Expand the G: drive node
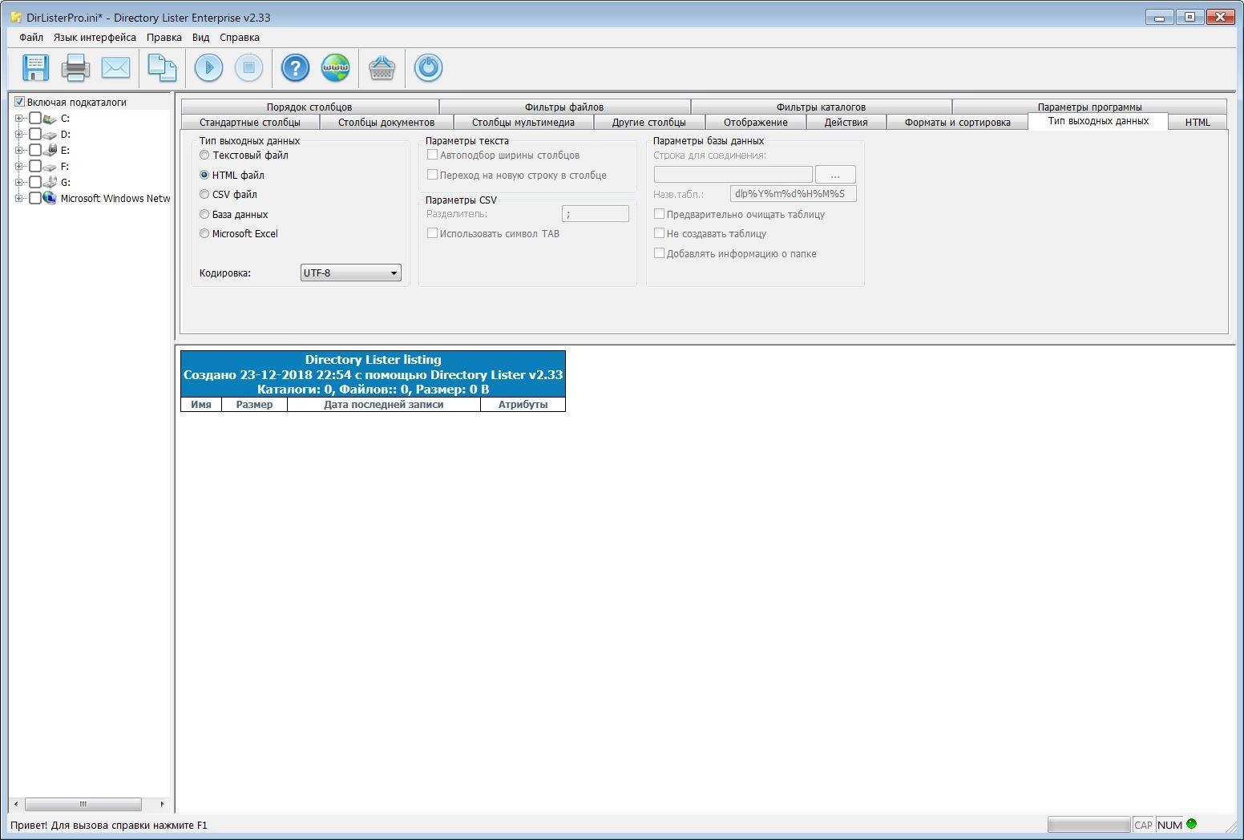 tap(19, 182)
